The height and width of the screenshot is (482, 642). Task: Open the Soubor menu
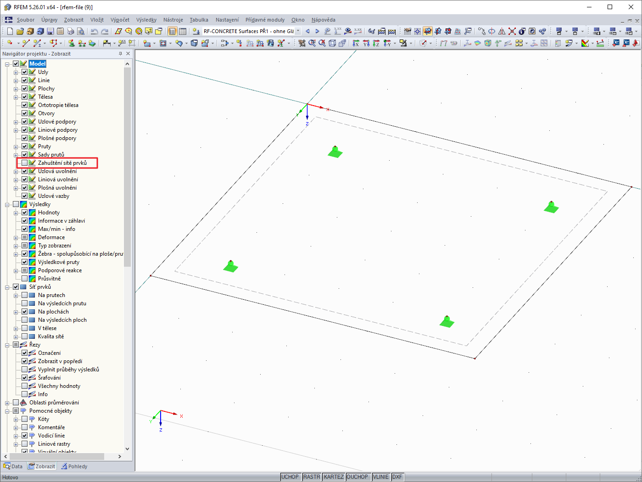point(26,20)
